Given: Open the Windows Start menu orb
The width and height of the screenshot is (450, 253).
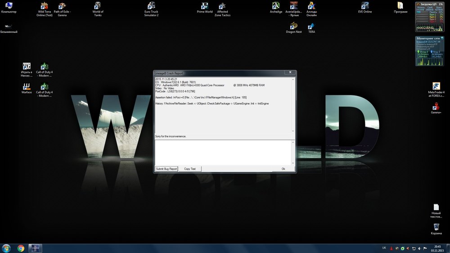Looking at the screenshot, I should pyautogui.click(x=7, y=248).
